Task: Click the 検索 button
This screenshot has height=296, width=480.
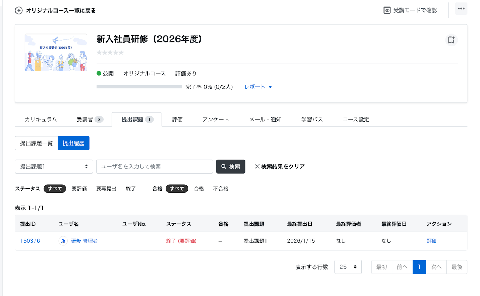Action: (x=231, y=167)
